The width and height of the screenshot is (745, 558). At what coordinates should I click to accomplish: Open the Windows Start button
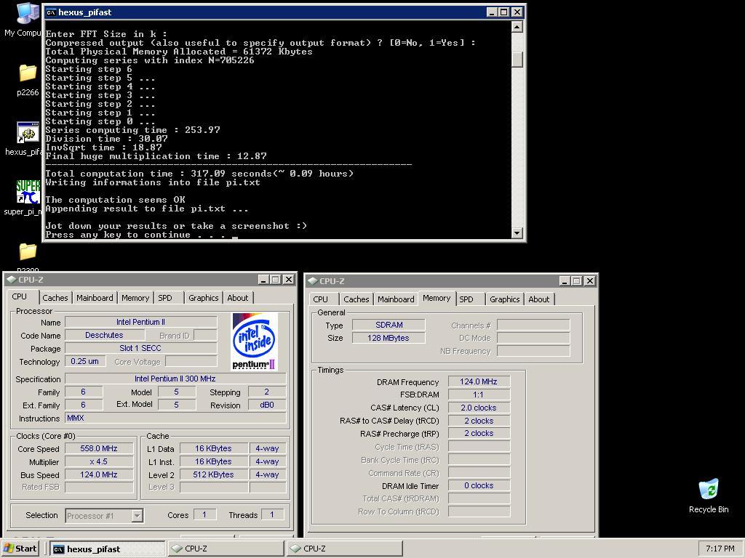click(x=20, y=549)
